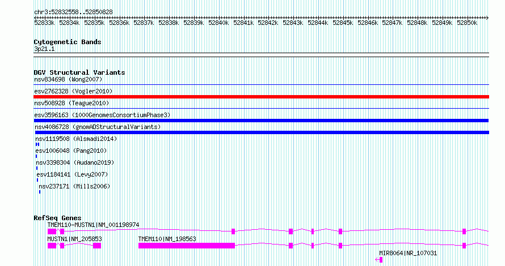Image resolution: width=505 pixels, height=266 pixels.
Task: Click the blue nsv4086728 variant bar
Action: pyautogui.click(x=262, y=132)
